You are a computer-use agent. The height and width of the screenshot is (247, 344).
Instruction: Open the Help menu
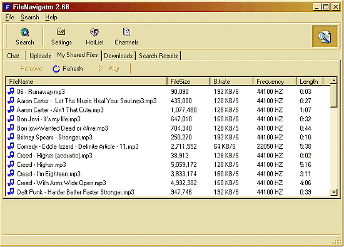pos(51,18)
